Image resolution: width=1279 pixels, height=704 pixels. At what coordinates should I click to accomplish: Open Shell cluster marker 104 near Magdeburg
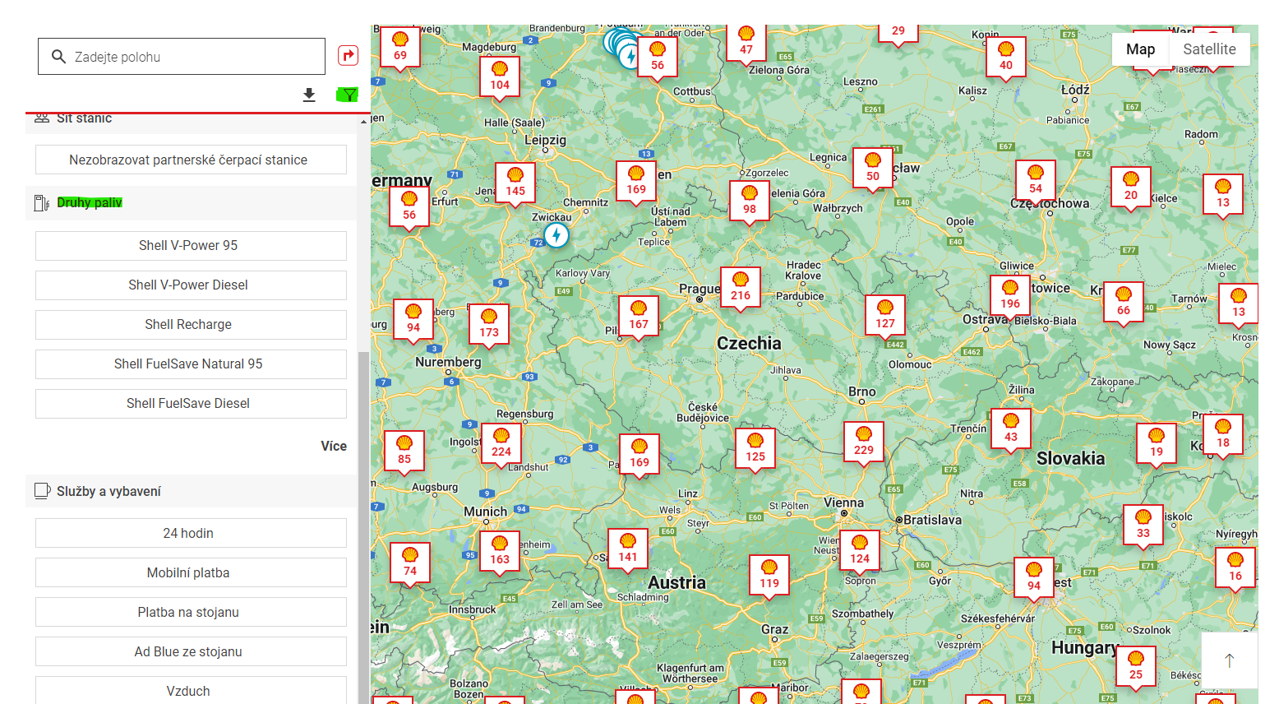pyautogui.click(x=500, y=77)
